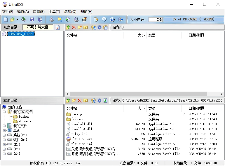225x166 pixels.
Task: Expand the 桌面 tree node
Action: point(4,131)
